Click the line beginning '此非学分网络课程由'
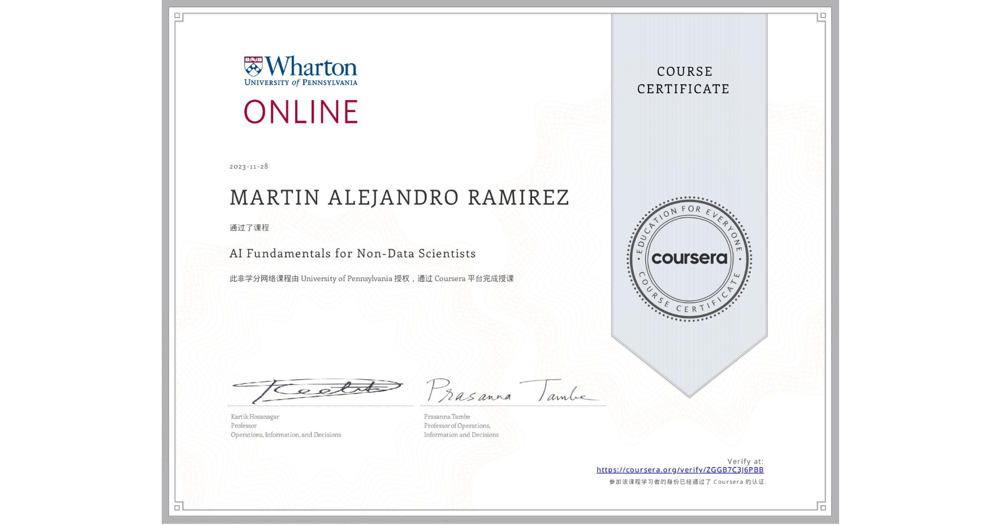Viewport: 1002px width, 525px height. [372, 278]
